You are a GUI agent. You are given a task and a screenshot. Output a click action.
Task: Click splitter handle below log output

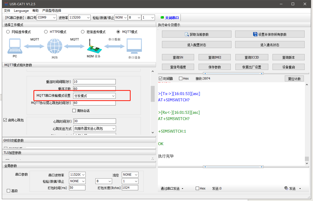[x=233, y=167]
